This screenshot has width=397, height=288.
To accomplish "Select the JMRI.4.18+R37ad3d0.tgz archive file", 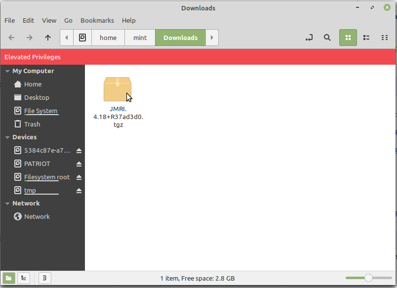I will [117, 90].
